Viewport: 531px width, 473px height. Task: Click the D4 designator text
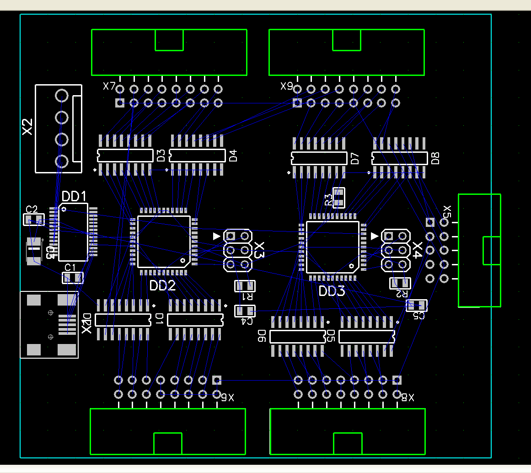point(233,156)
